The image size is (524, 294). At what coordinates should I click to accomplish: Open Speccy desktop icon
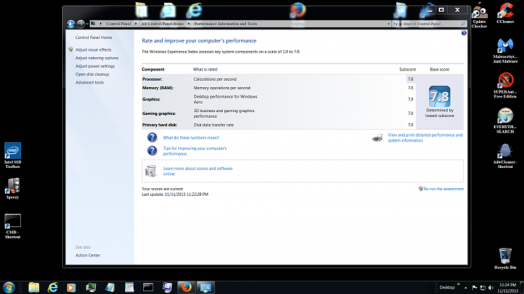click(13, 189)
